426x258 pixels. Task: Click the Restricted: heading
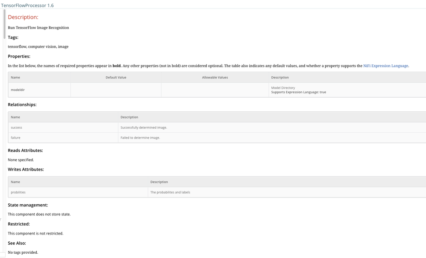[19, 224]
